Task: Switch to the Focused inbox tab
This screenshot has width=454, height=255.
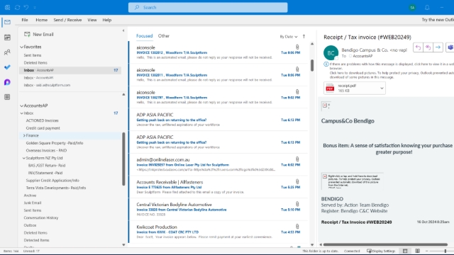Action: click(144, 36)
